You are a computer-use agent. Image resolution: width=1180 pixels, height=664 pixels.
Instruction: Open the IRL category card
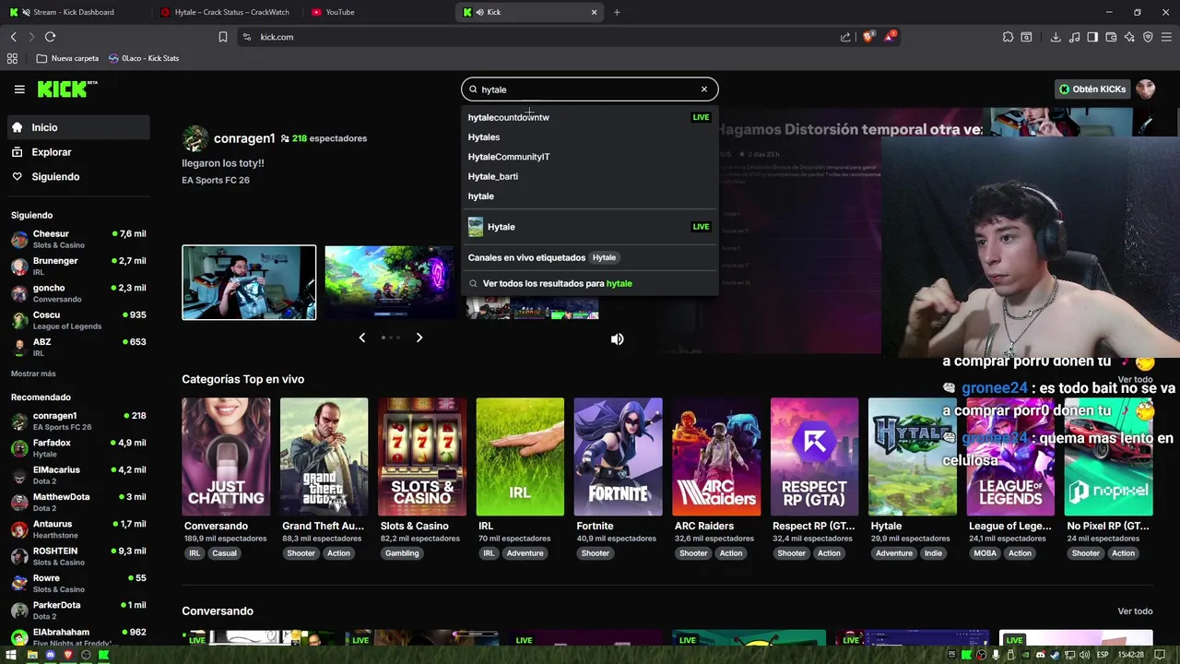tap(520, 456)
